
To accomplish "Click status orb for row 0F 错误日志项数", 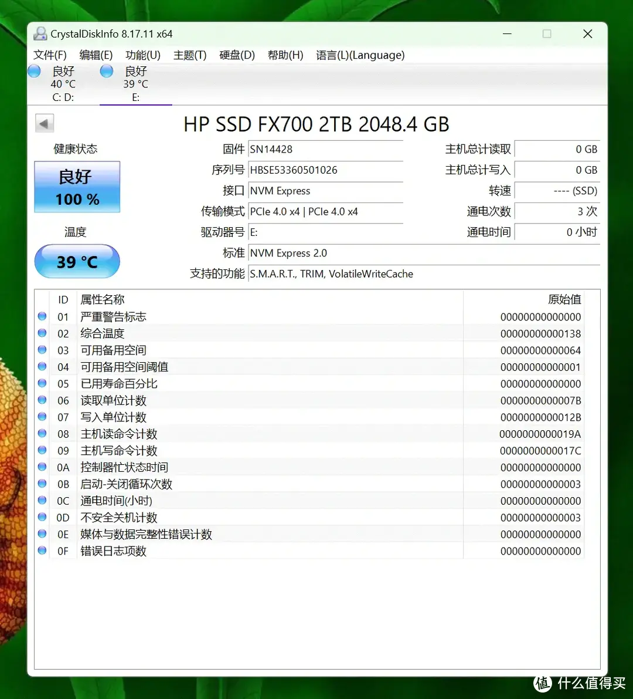I will pos(42,551).
